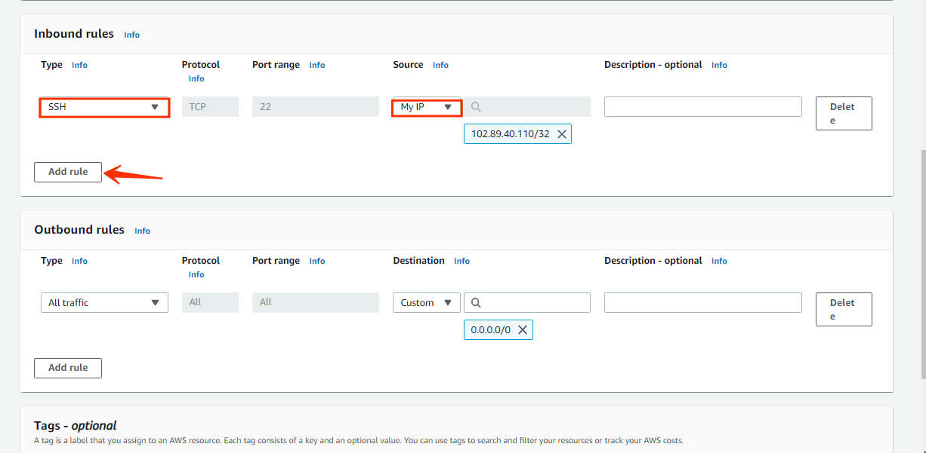Open the Info link beside Inbound rules
The width and height of the screenshot is (926, 453).
(x=131, y=35)
